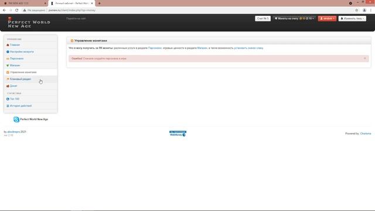
Task: Click the people icon beside Персонажи in sidebar
Action: click(x=8, y=59)
